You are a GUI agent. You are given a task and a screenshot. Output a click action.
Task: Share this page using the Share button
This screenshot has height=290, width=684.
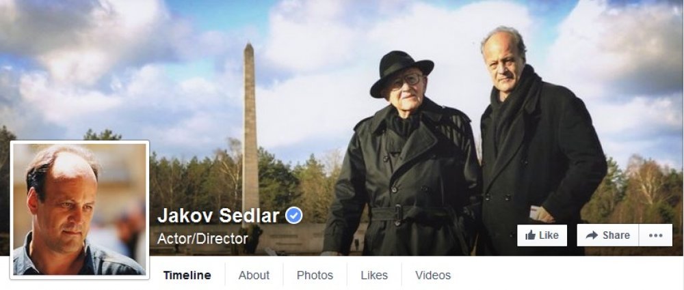(607, 235)
